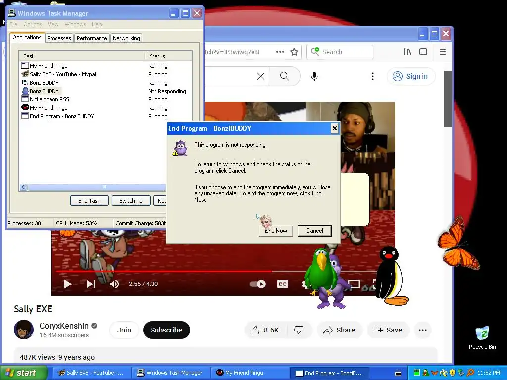Click the browser page actions three-dot icon

coord(280,52)
